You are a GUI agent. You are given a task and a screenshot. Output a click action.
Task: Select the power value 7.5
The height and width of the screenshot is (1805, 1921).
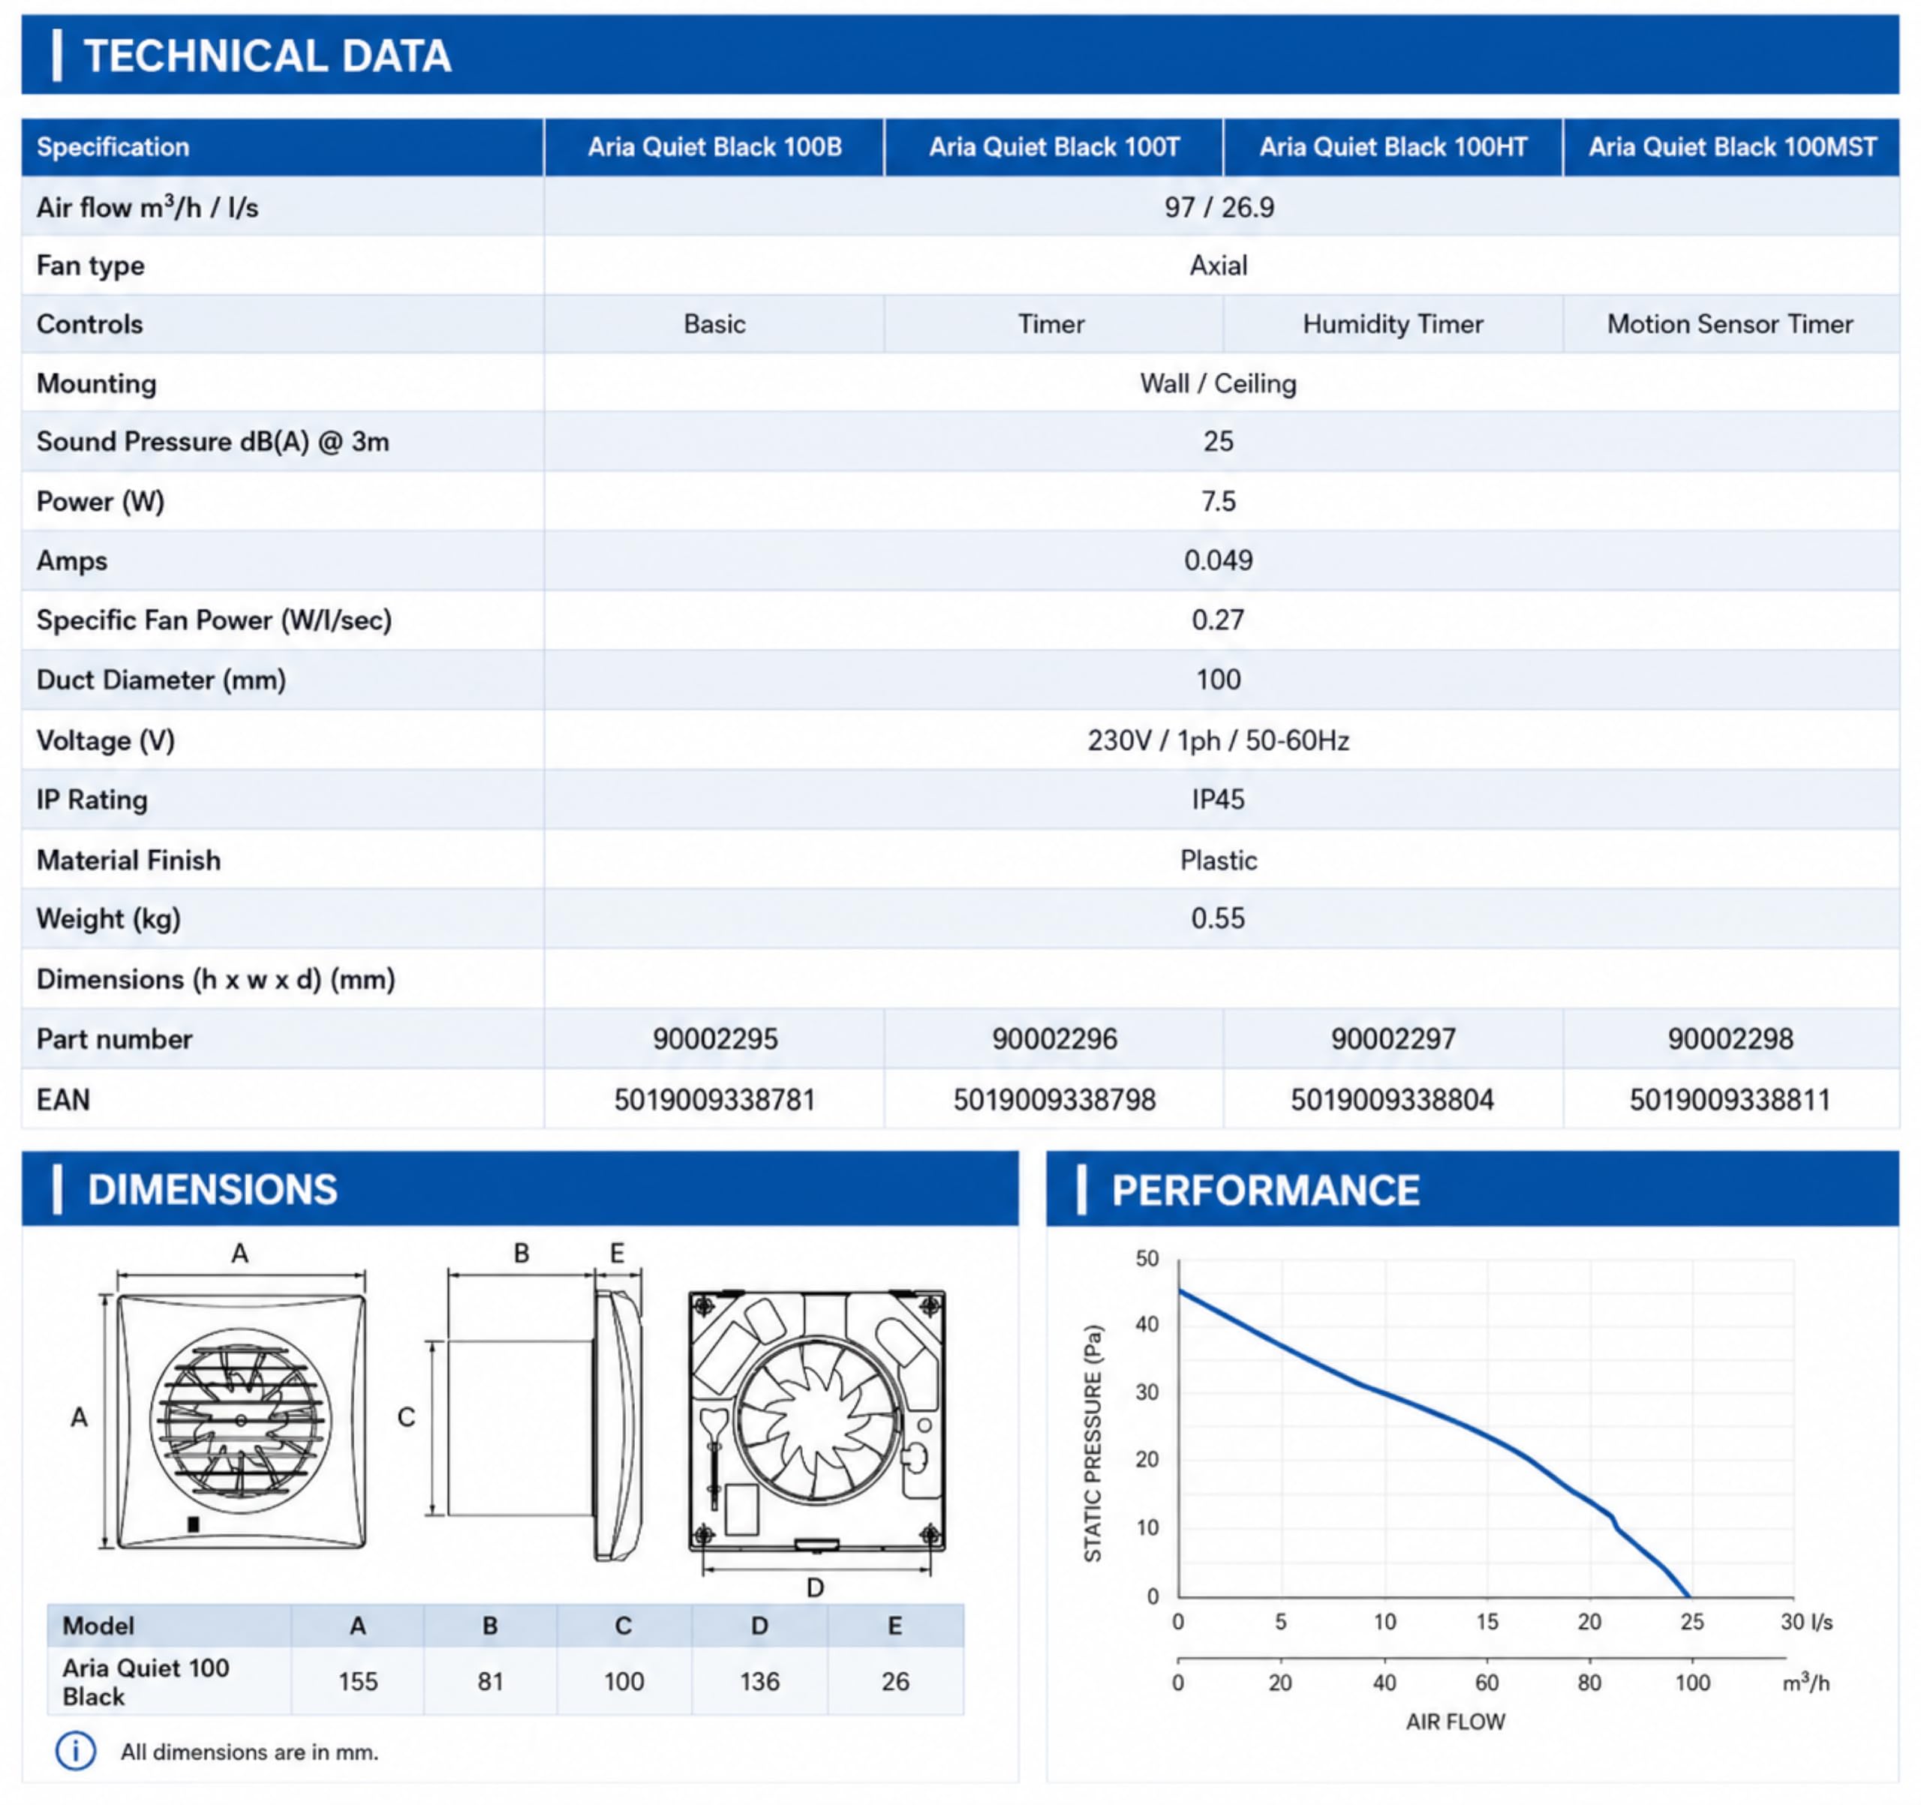pyautogui.click(x=1219, y=501)
